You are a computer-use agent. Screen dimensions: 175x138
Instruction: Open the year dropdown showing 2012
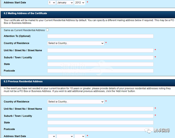pyautogui.click(x=80, y=3)
